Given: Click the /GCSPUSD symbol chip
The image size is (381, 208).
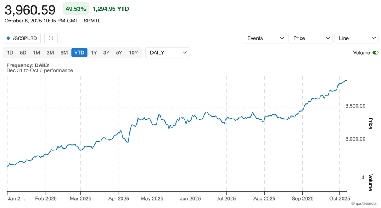Looking at the screenshot, I should (x=22, y=38).
